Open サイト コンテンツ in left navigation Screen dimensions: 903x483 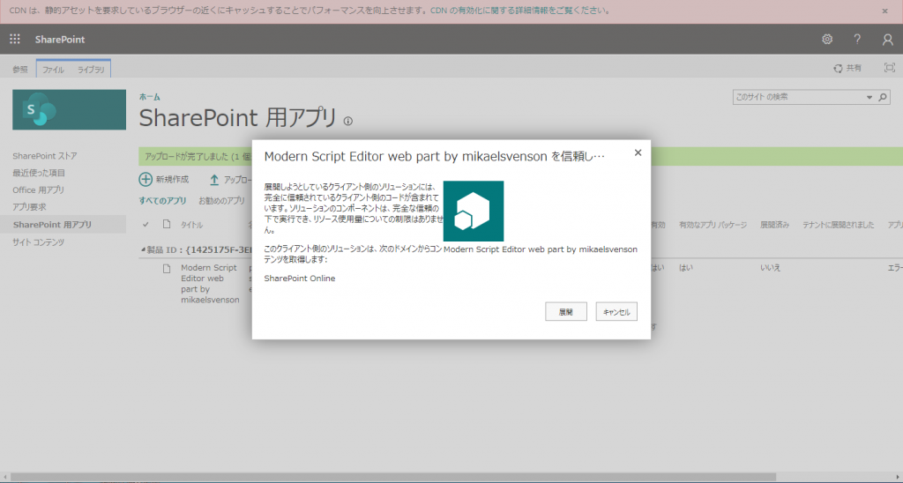pos(39,242)
